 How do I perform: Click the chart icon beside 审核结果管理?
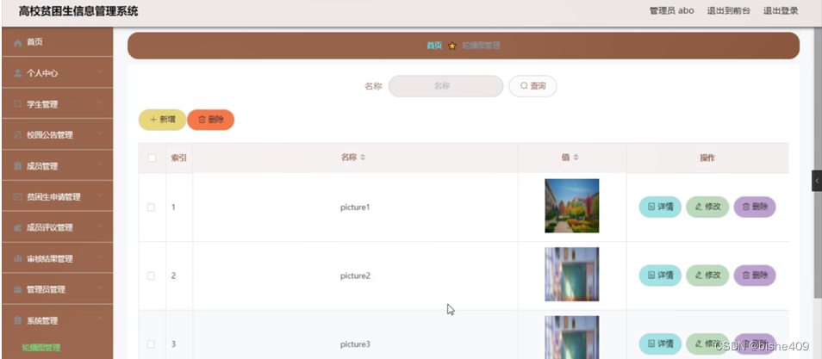tap(18, 259)
